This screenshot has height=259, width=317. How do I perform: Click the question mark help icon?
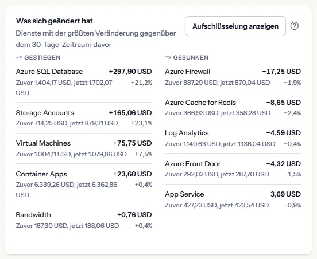(295, 26)
